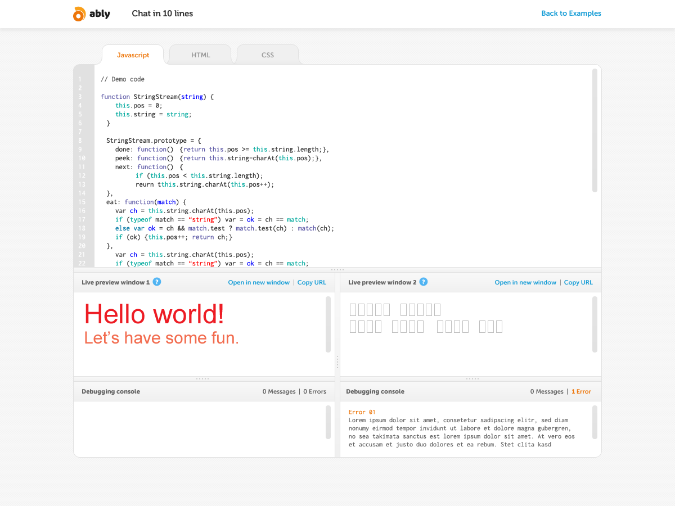675x506 pixels.
Task: Switch to the HTML tab
Action: tap(200, 55)
